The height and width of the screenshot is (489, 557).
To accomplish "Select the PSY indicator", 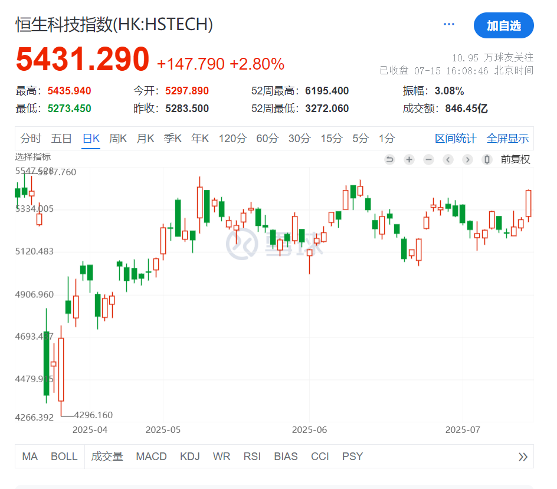I will tap(352, 457).
